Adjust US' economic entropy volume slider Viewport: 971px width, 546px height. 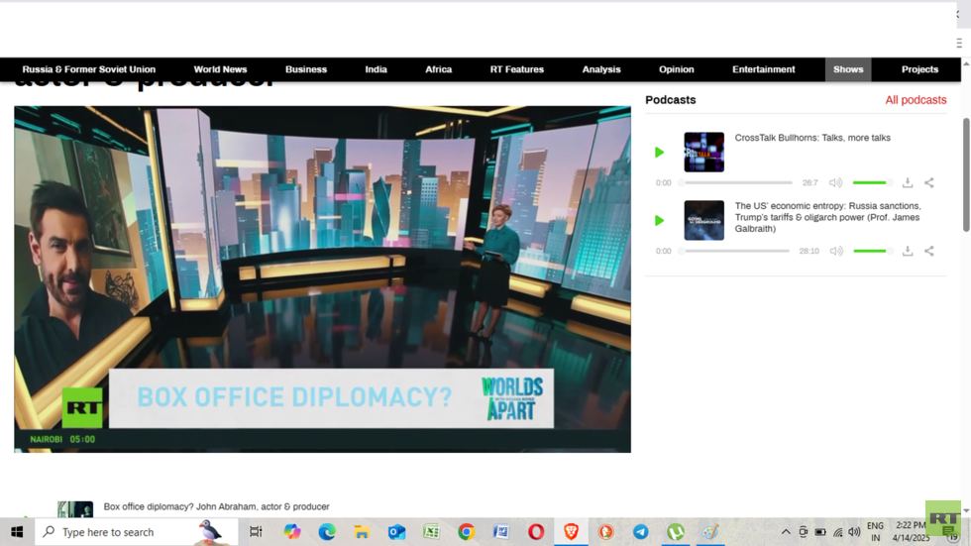(x=873, y=251)
